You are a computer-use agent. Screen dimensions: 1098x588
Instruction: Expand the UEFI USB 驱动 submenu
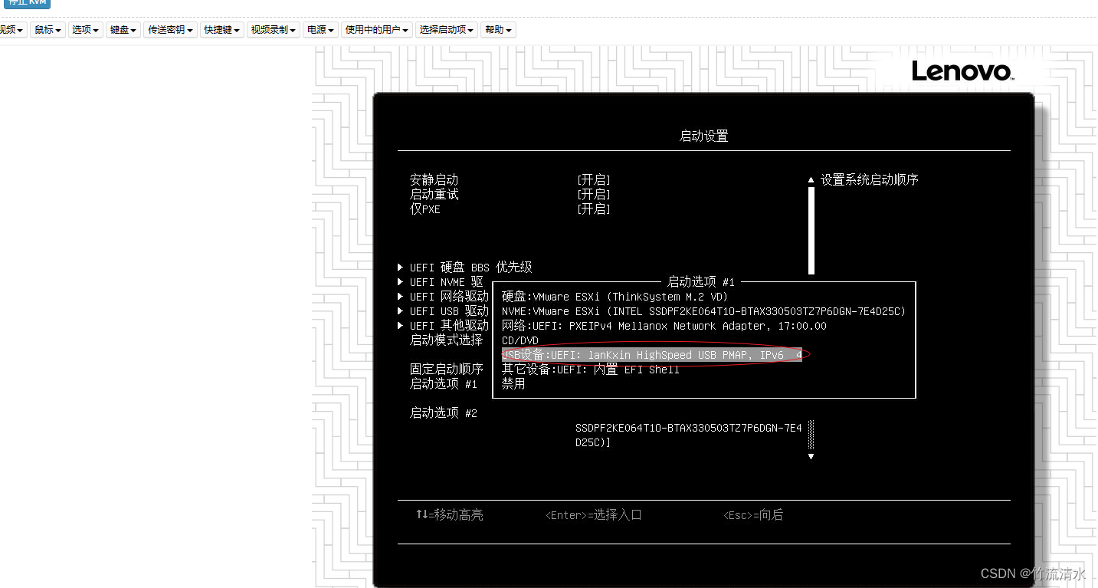point(443,311)
